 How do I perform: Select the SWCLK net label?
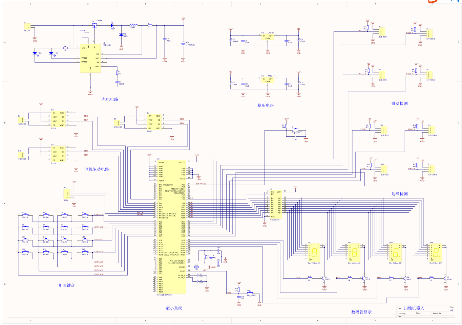coord(140,213)
